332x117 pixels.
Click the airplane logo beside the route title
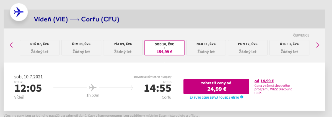(x=19, y=12)
